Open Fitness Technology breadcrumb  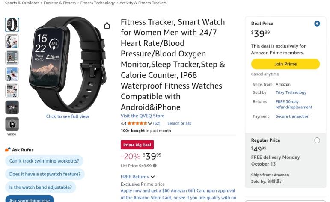click(98, 3)
